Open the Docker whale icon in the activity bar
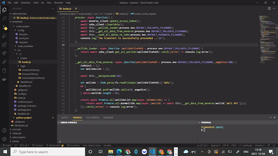278x156 pixels. tap(4, 79)
